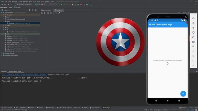
Task: Click the Captain America shield image preview
Action: [120, 42]
